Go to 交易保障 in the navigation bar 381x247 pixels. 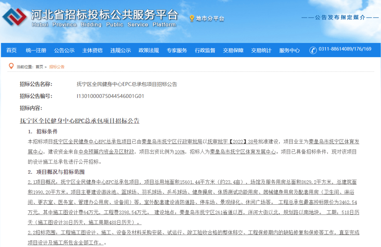[x=233, y=50]
